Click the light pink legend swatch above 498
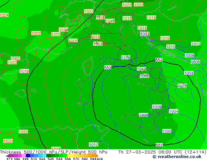Viewport: 207px width, 160px height. tap(24, 156)
